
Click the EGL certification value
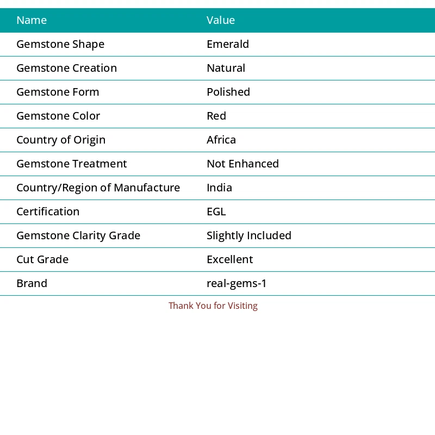[x=216, y=212]
